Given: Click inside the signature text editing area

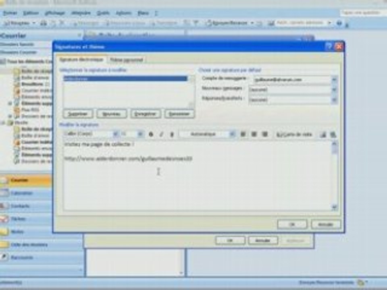Looking at the screenshot, I should [197, 176].
